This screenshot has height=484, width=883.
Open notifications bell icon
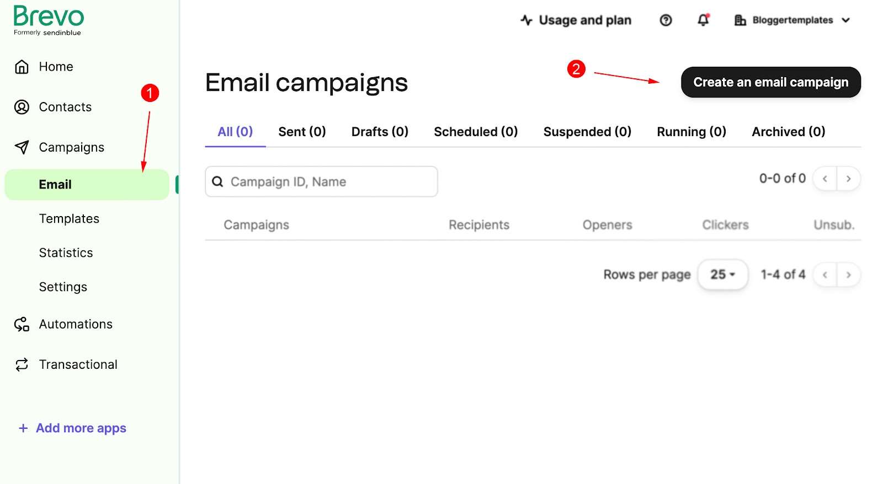[x=703, y=20]
